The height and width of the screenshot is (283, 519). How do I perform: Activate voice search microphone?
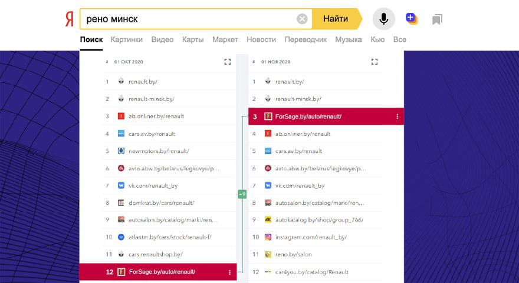coord(383,19)
